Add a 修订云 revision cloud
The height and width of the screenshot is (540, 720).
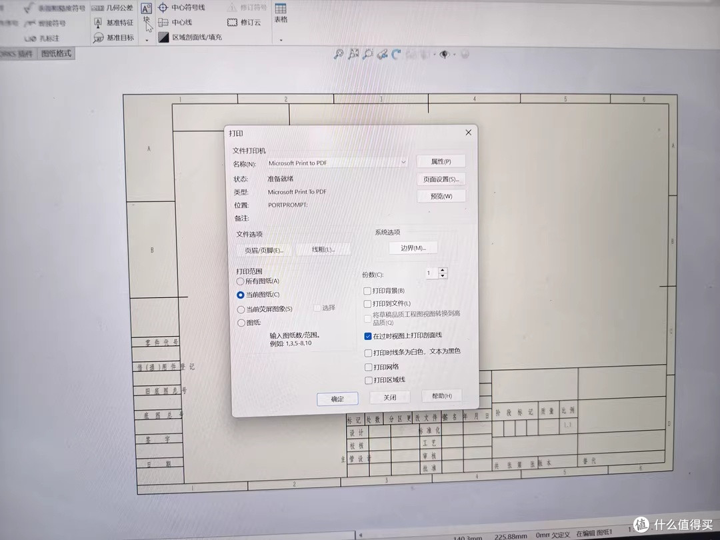coord(244,22)
